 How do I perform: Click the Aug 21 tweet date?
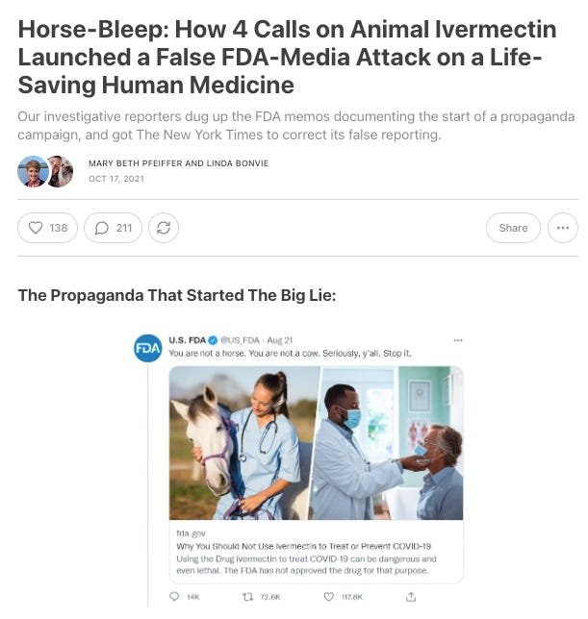tap(280, 340)
